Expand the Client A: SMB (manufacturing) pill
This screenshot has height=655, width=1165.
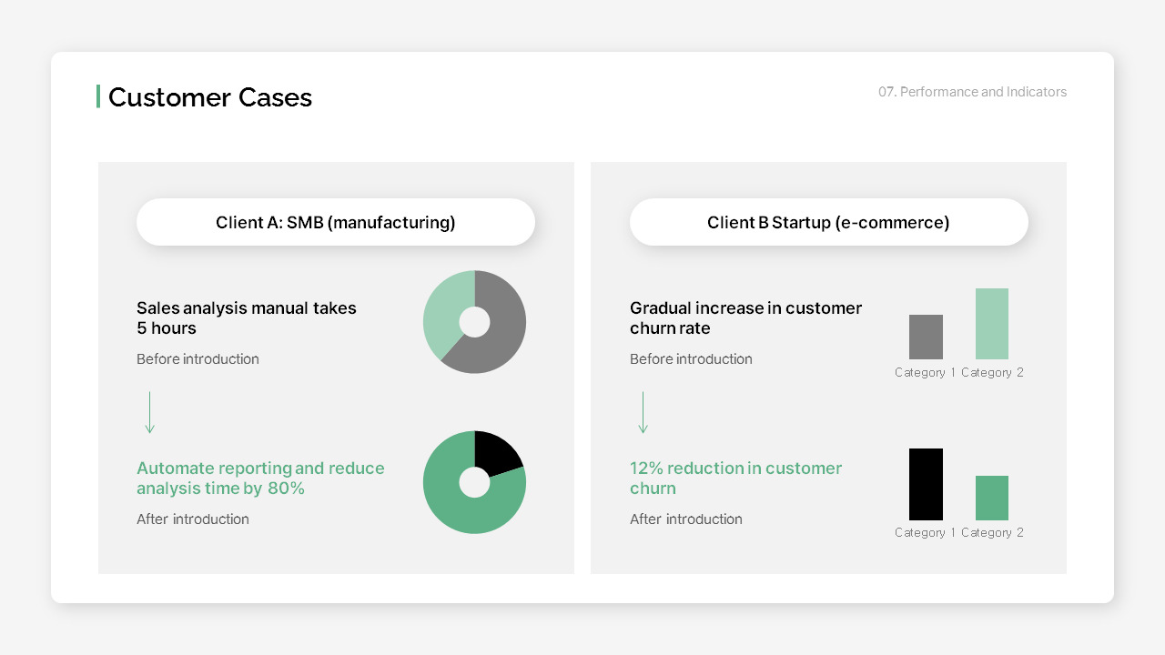pos(336,222)
